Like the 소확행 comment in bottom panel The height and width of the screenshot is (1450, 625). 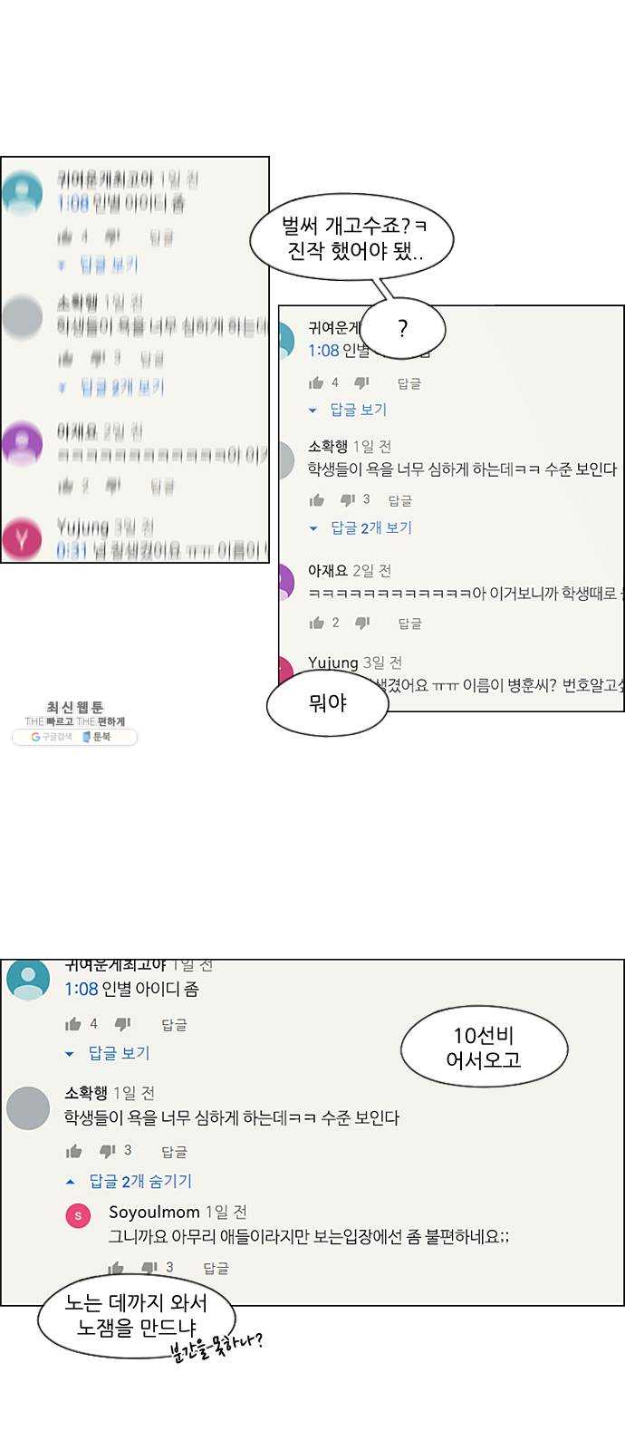coord(74,1151)
